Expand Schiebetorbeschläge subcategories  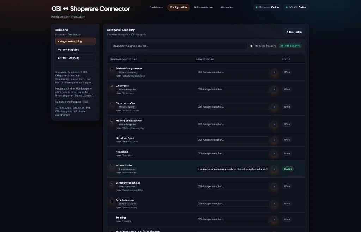[112, 183]
